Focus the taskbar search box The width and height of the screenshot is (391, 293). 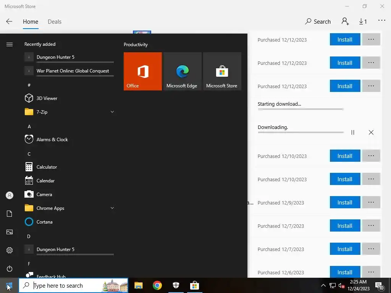74,285
